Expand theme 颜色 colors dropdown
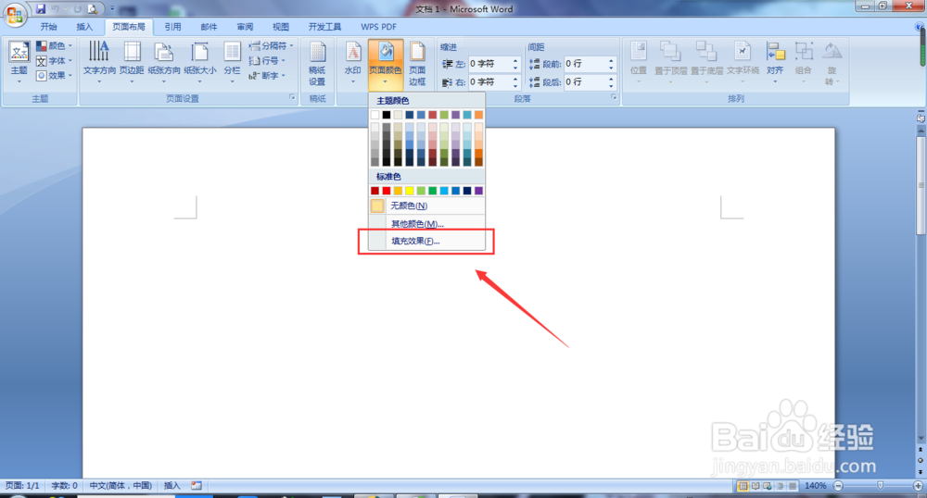927x498 pixels. [x=55, y=45]
